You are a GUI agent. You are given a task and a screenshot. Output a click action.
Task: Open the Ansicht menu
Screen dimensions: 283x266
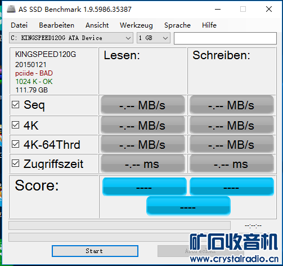tap(97, 25)
